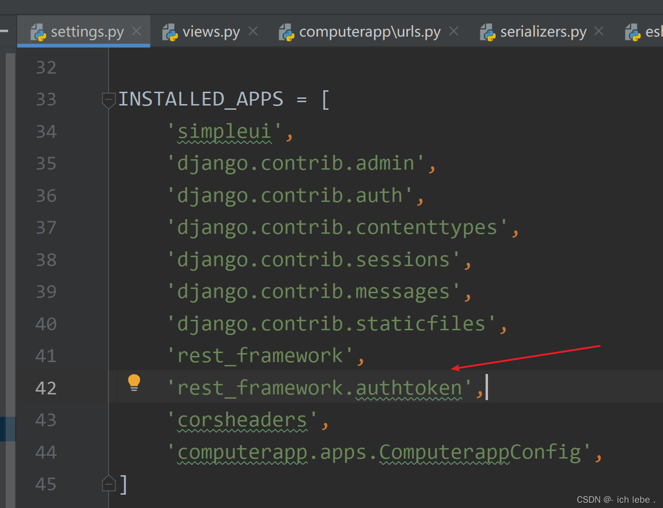Click the Python icon on computerapp\urls.py tab
663x508 pixels.
click(286, 32)
